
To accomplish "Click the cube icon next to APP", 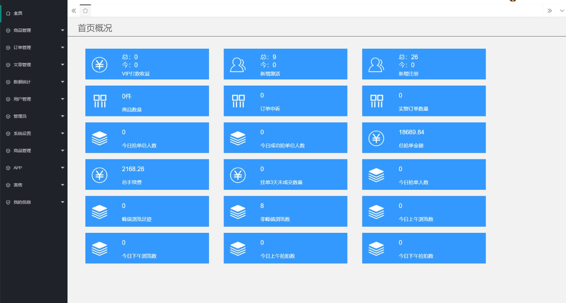I will coord(8,168).
